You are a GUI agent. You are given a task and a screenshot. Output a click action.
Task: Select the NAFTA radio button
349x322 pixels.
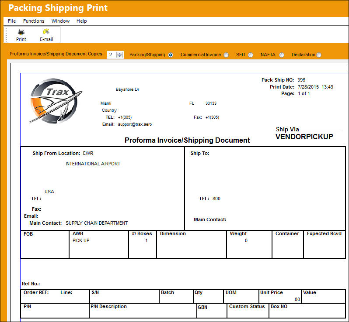(x=282, y=55)
